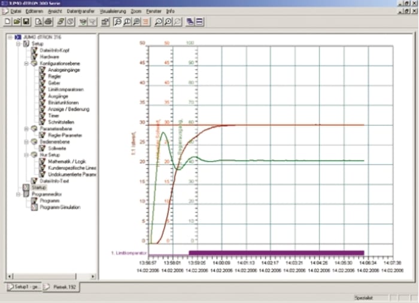Select Limitkomparatoren in the tree

point(66,89)
